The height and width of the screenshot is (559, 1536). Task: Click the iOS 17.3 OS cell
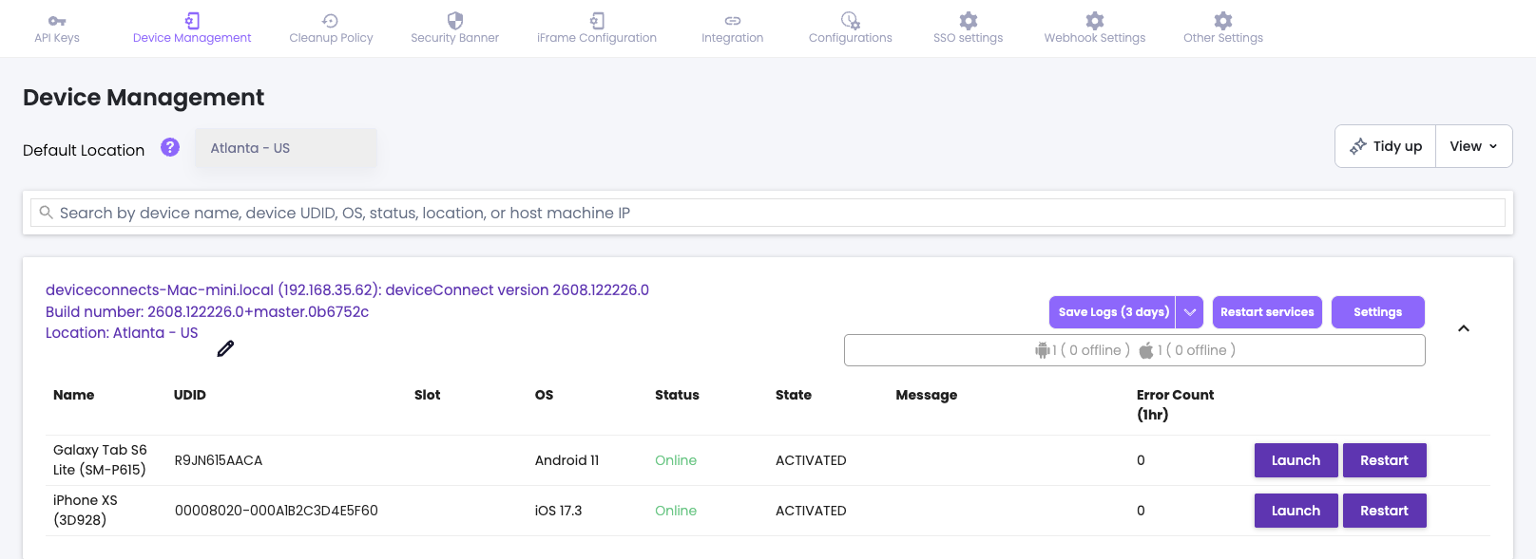[x=559, y=511]
